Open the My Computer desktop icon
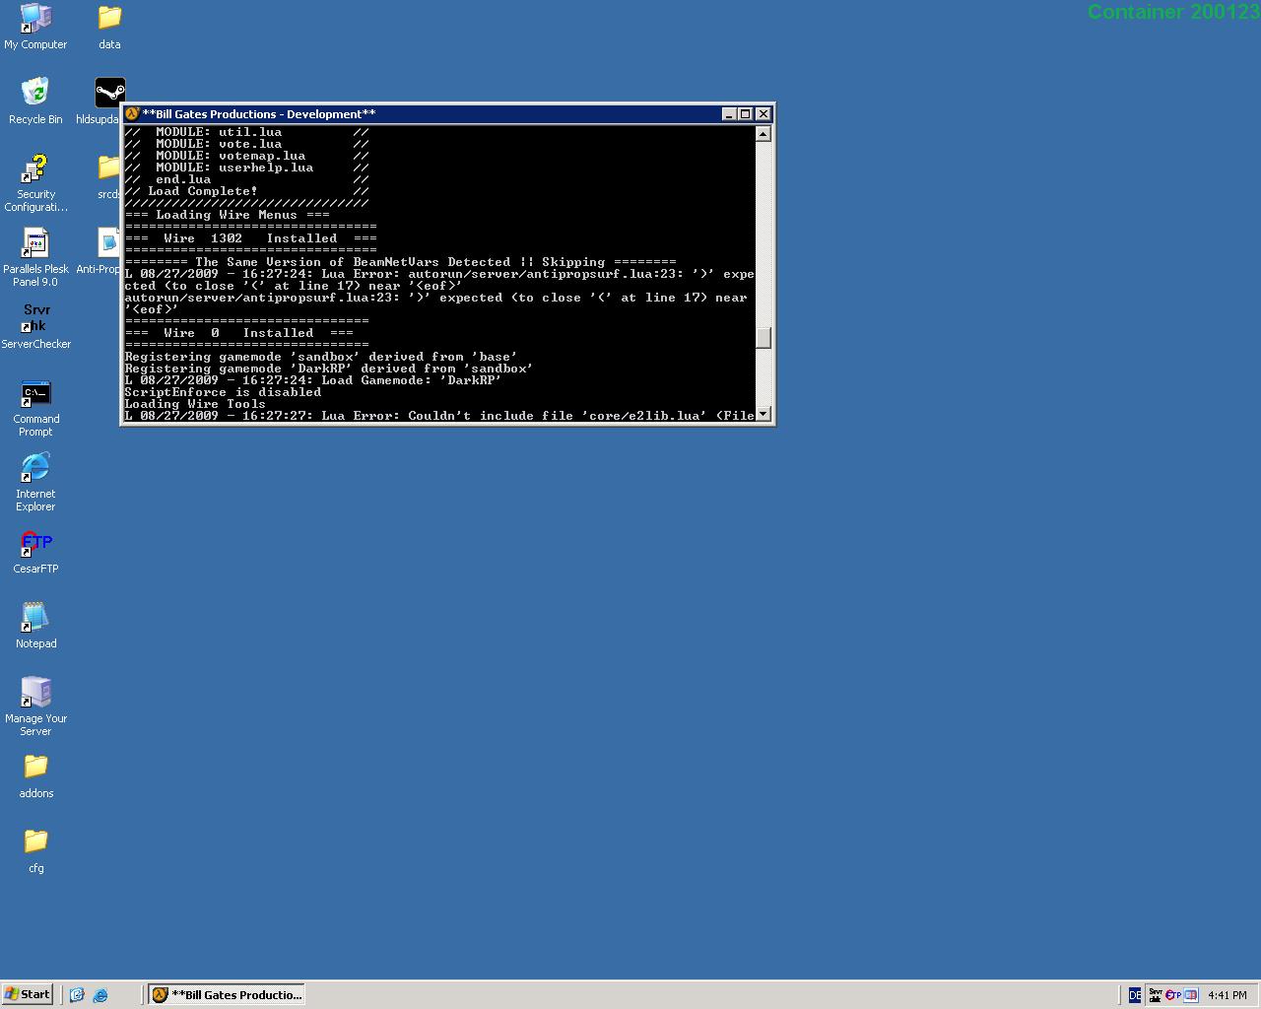 click(x=35, y=19)
